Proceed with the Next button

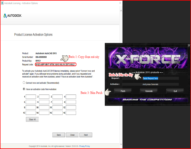coord(86,135)
